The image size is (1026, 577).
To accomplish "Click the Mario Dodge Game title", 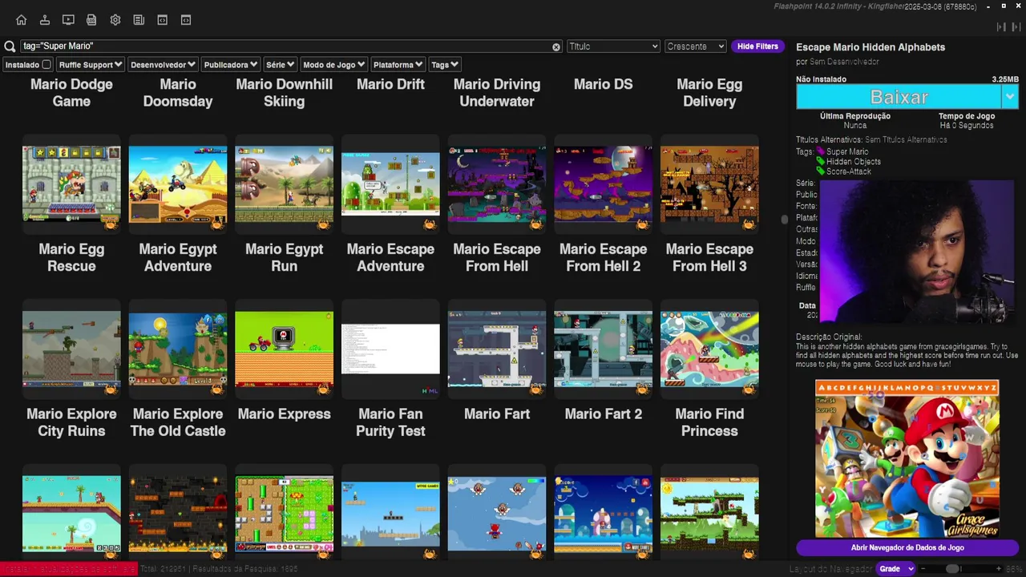I will (x=71, y=93).
